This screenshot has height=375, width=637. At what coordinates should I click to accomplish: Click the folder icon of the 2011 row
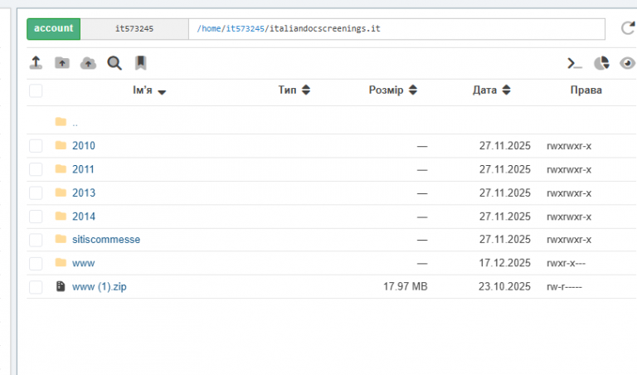[x=61, y=168]
